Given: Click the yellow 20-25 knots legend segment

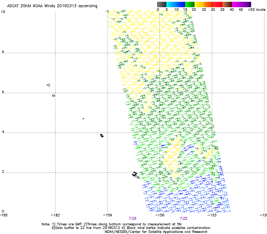Looking at the screenshot, I should pos(199,4).
